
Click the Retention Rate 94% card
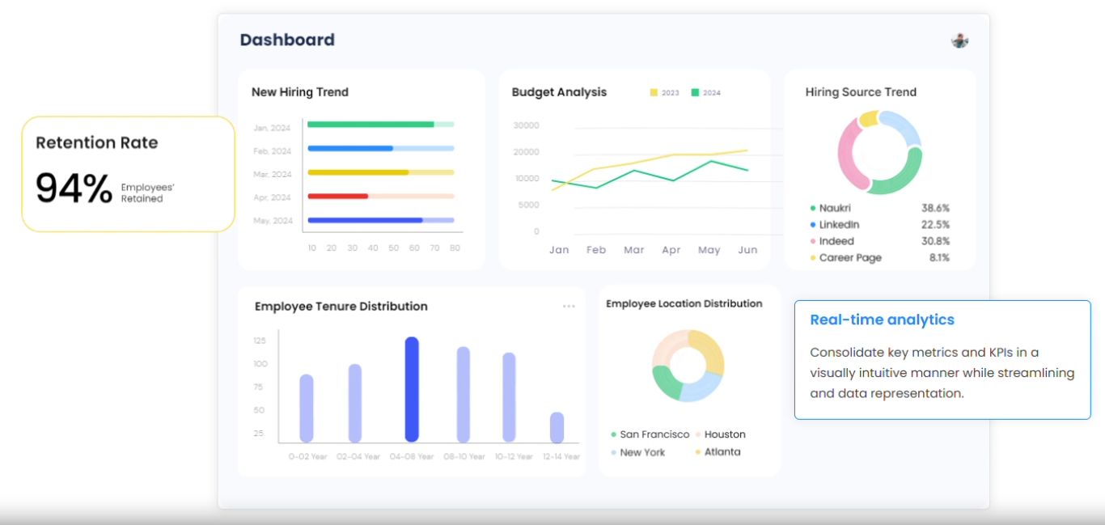pos(128,174)
